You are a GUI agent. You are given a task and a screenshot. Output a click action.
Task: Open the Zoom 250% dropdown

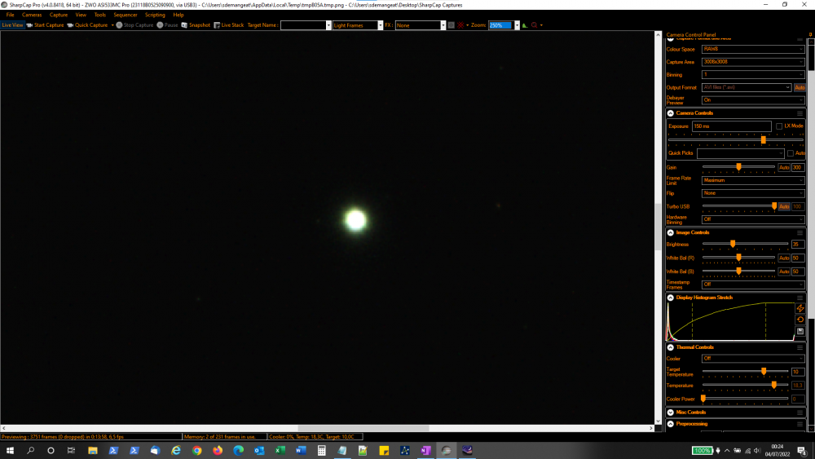(517, 25)
